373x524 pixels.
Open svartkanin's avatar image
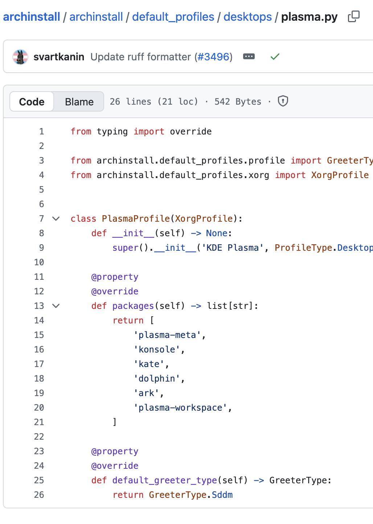pyautogui.click(x=20, y=57)
